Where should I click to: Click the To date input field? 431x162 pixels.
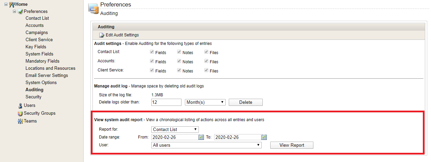point(237,137)
